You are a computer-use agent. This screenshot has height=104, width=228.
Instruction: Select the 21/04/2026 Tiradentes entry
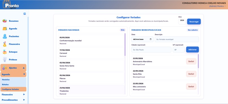tap(91, 90)
